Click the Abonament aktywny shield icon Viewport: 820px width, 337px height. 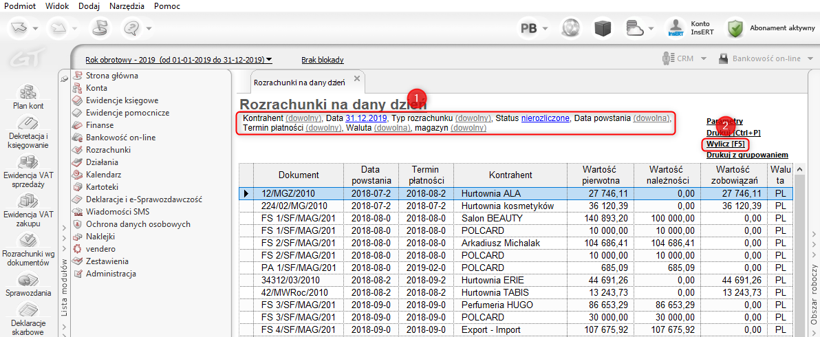736,28
